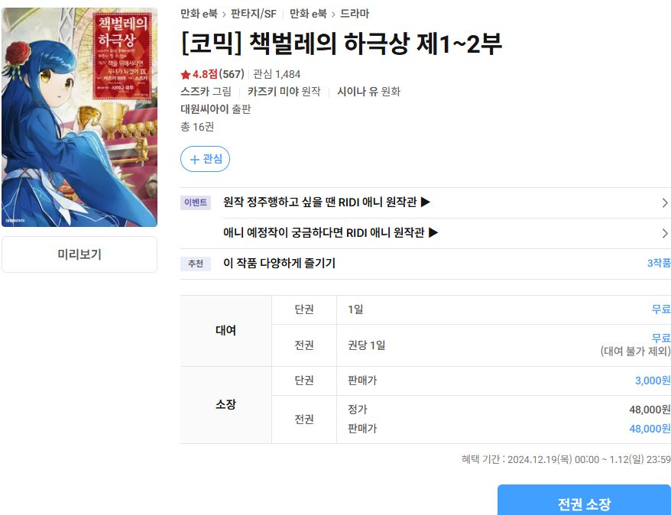
Task: Click the 이벤트 badge label
Action: tap(196, 202)
